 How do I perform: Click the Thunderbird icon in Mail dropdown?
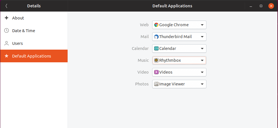pos(156,37)
